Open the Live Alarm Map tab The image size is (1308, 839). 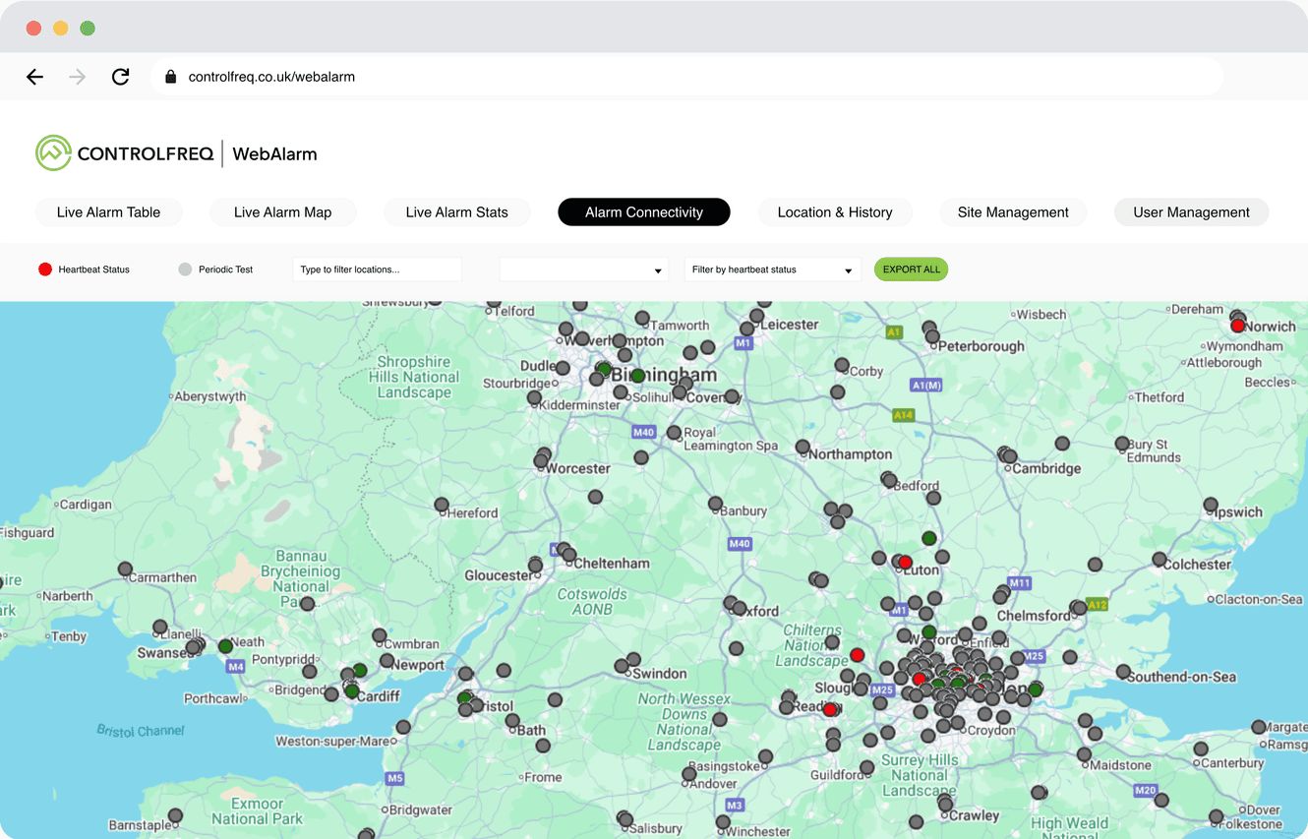[x=283, y=212]
